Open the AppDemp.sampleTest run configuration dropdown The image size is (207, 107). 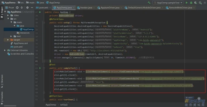coord(168,3)
